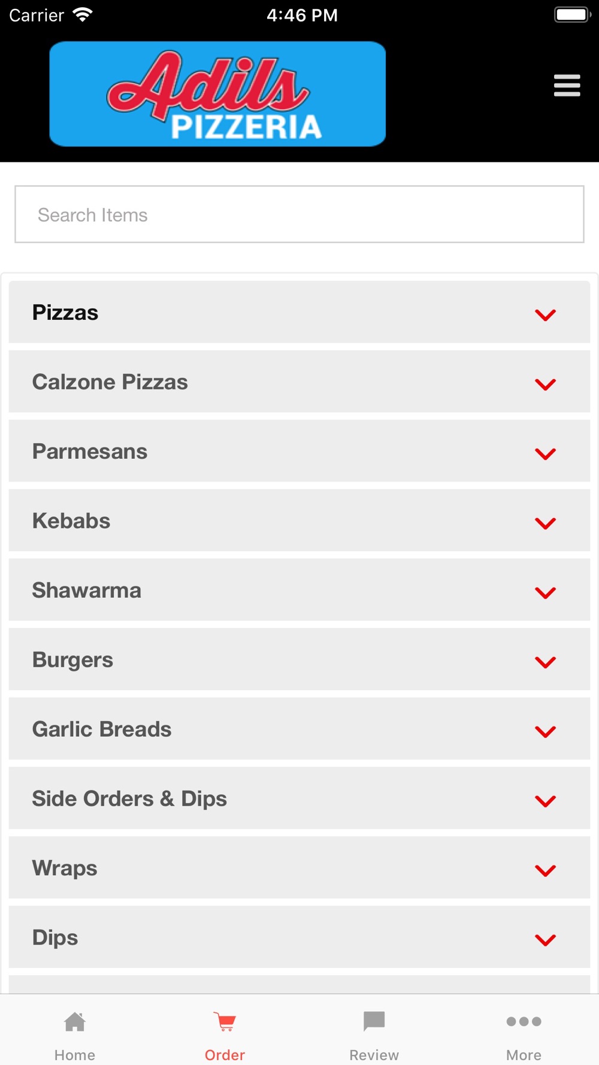Viewport: 599px width, 1065px height.
Task: Tap the Order shopping cart icon
Action: [x=225, y=1022]
